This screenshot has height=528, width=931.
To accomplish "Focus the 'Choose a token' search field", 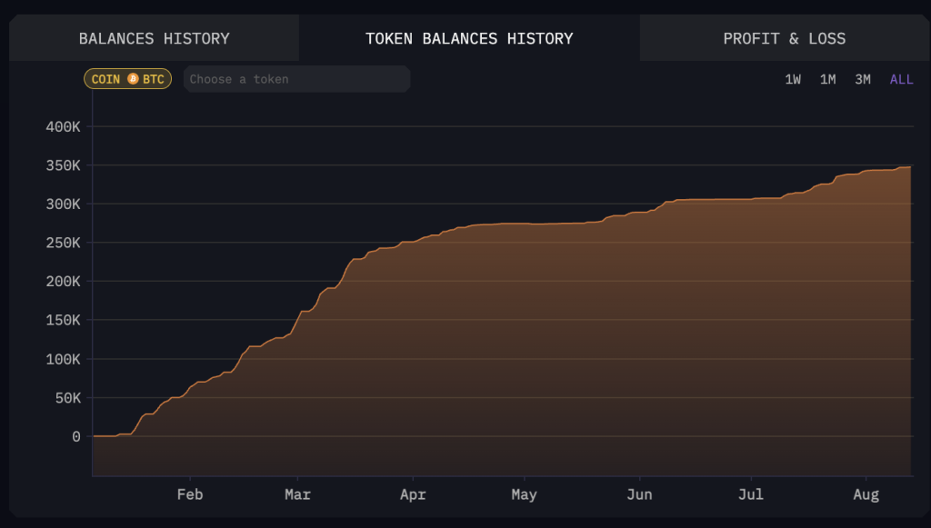I will pos(296,79).
